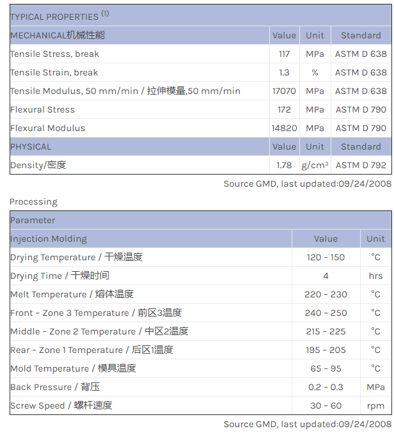Image resolution: width=394 pixels, height=447 pixels.
Task: Click the ASTM D 792 standard cell
Action: [361, 166]
